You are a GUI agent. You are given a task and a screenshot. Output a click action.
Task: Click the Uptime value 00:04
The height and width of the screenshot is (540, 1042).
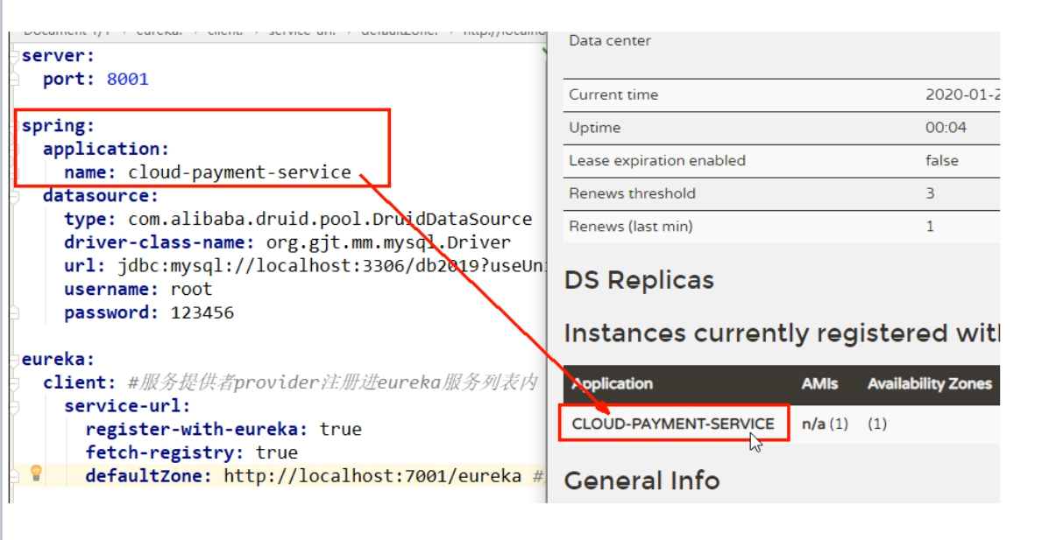click(946, 128)
